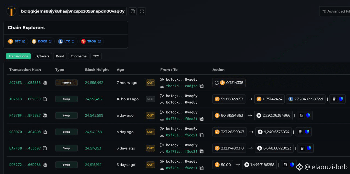This screenshot has width=350, height=174.
Task: Copy the 0xf73a...f5cc21 destination address
Action: [202, 119]
